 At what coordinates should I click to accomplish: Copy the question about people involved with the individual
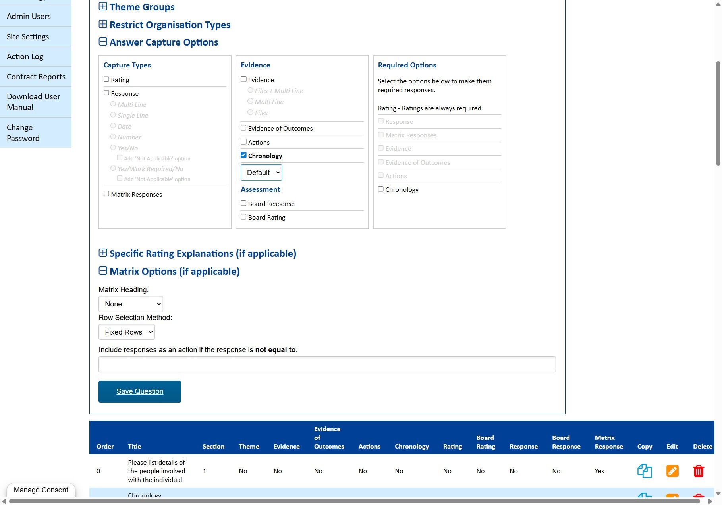coord(645,471)
